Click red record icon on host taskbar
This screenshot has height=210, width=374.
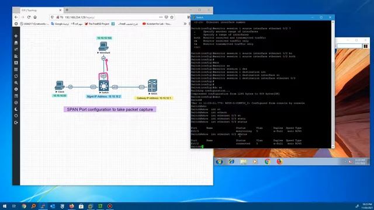[x=110, y=206]
